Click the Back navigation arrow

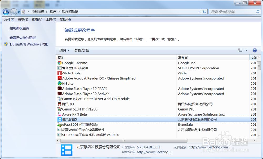pos(6,12)
